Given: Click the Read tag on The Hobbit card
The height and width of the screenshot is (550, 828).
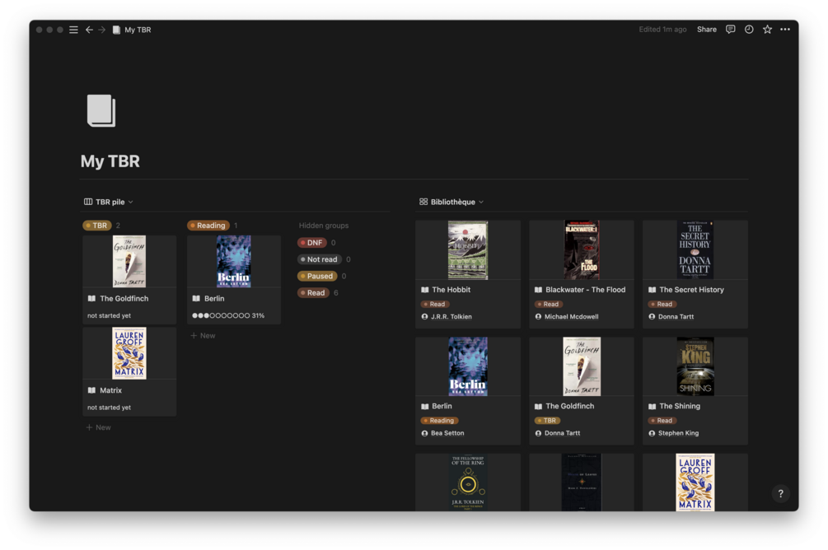Looking at the screenshot, I should tap(435, 304).
